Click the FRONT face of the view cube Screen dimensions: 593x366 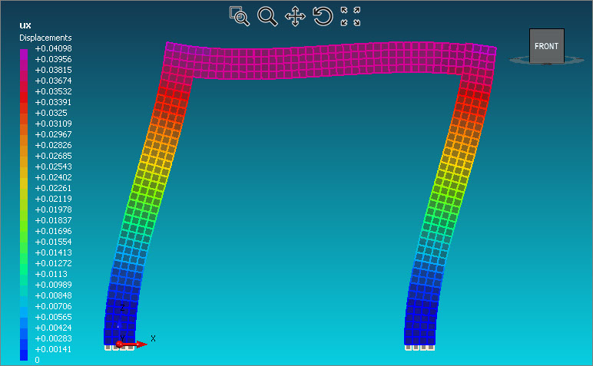(x=546, y=46)
